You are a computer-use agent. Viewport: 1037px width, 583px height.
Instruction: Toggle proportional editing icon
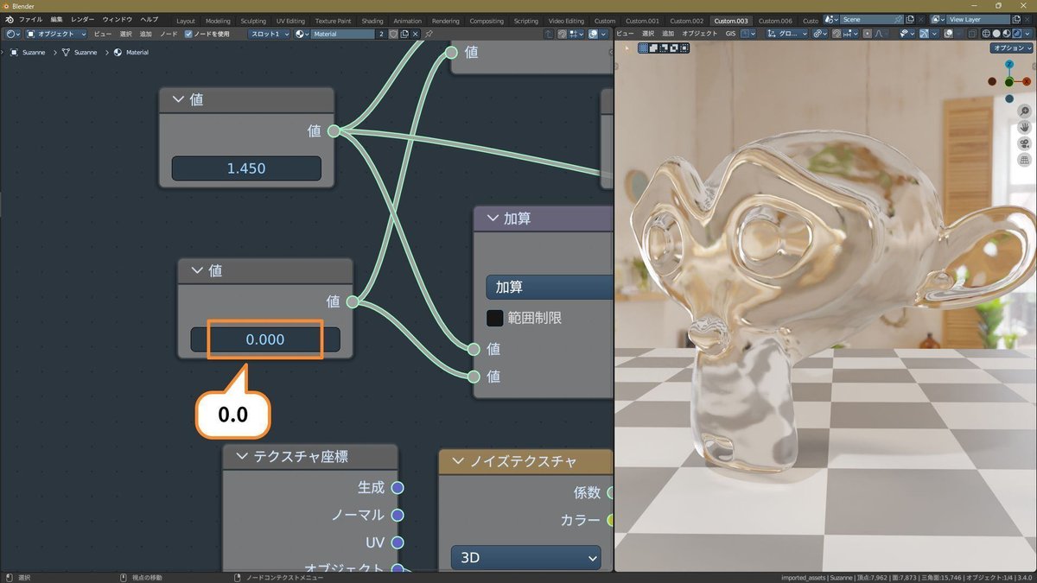(x=867, y=34)
